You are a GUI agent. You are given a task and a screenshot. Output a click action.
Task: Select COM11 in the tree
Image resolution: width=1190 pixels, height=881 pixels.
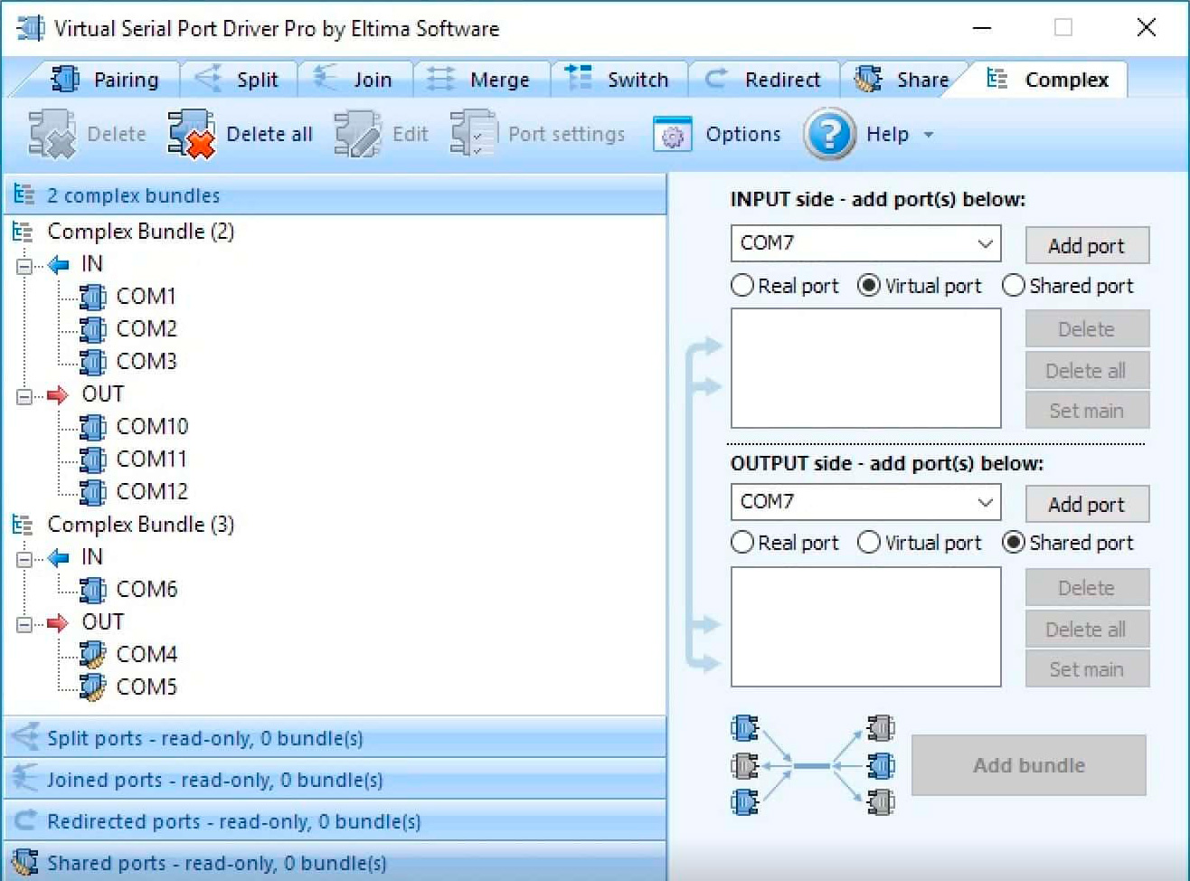[152, 459]
